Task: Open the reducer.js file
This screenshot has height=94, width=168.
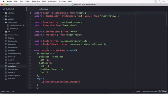Action: [x=12, y=72]
